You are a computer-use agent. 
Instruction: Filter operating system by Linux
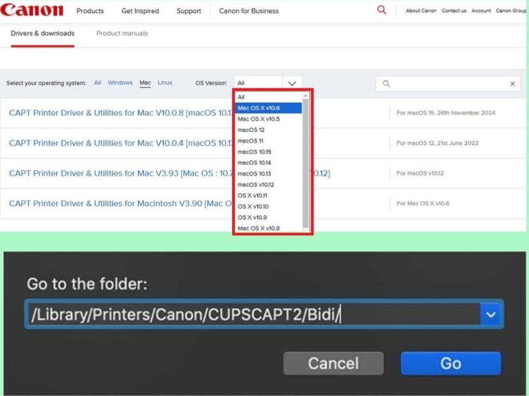click(165, 82)
